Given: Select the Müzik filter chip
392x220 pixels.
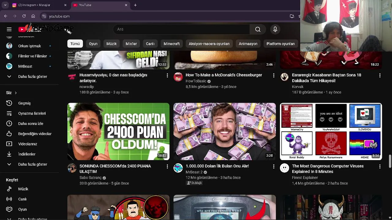Looking at the screenshot, I should (111, 44).
